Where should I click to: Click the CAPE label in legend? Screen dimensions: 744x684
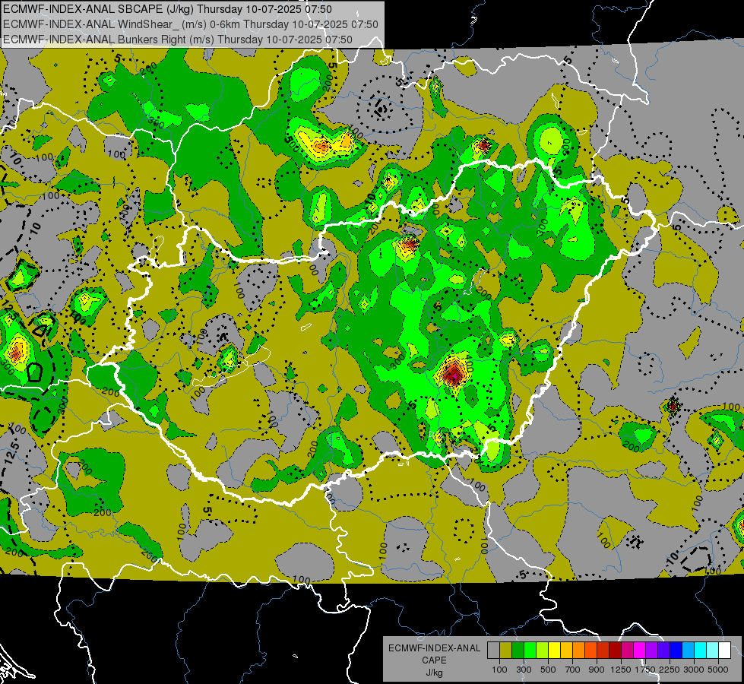pyautogui.click(x=434, y=660)
